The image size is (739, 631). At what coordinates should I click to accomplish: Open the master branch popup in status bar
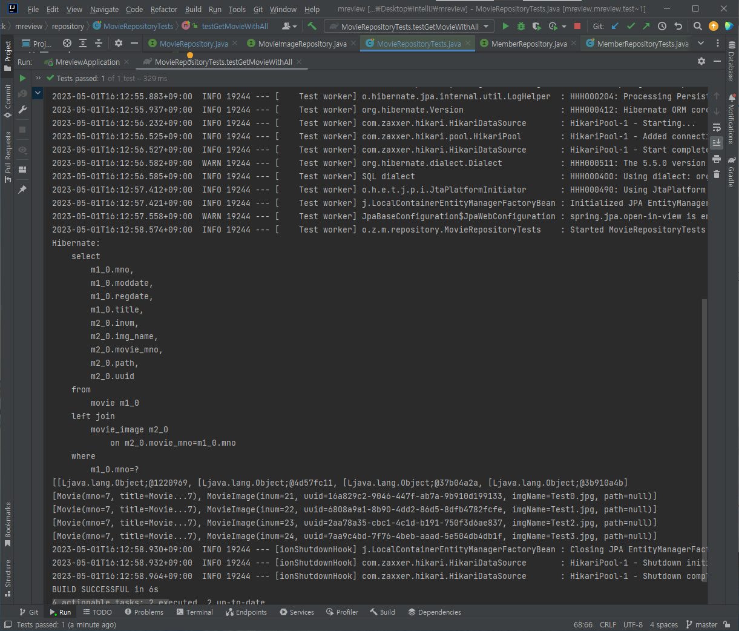pos(701,624)
